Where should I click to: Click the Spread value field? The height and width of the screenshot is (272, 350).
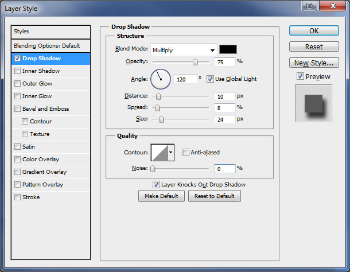[224, 108]
